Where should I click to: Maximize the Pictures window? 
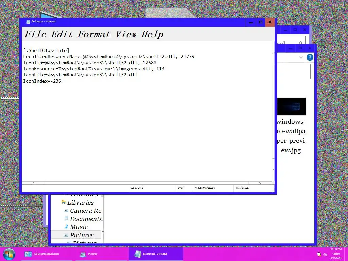[300, 48]
